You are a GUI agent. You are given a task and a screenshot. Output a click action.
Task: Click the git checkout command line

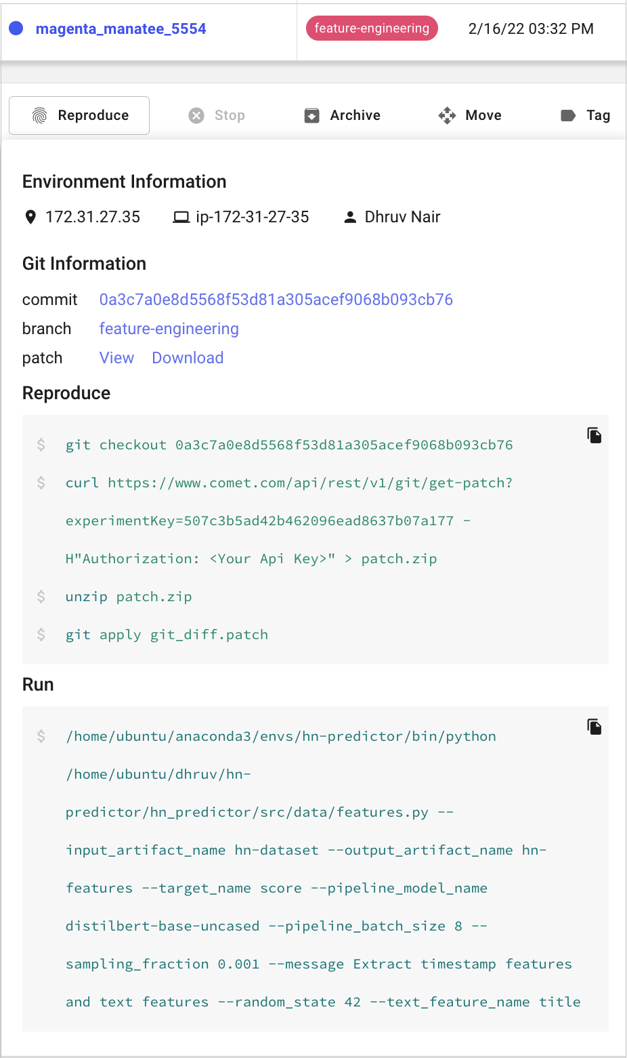pyautogui.click(x=288, y=445)
